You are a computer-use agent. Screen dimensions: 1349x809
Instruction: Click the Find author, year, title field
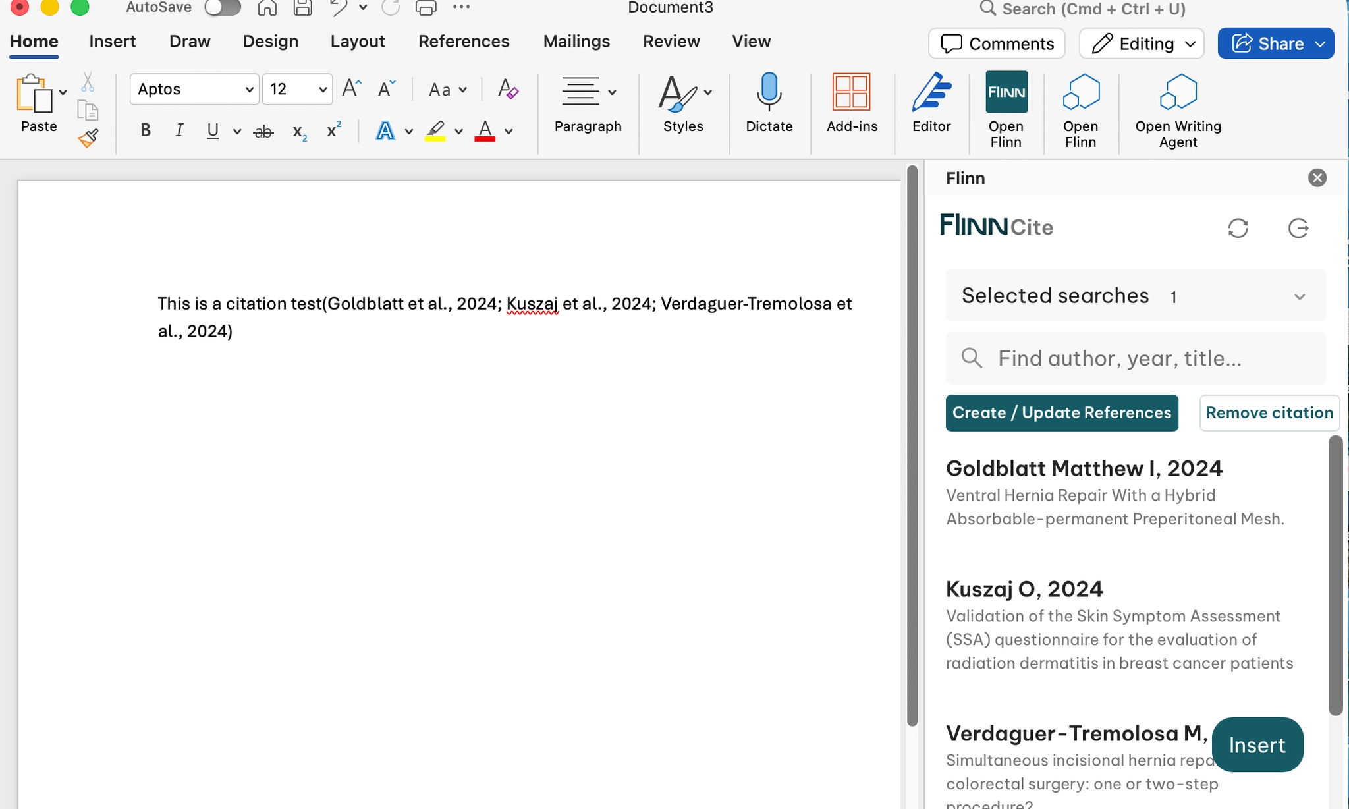1136,358
